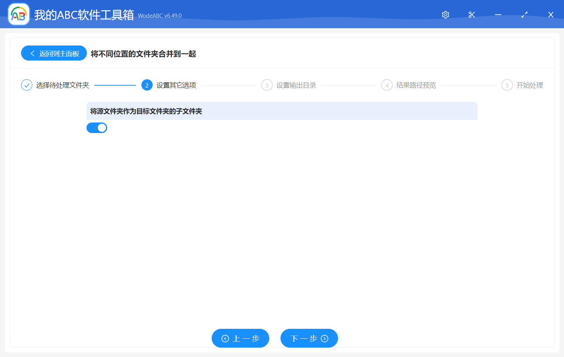The height and width of the screenshot is (357, 564).
Task: Click the left arrow icon inside 下一步 button
Action: pyautogui.click(x=325, y=338)
